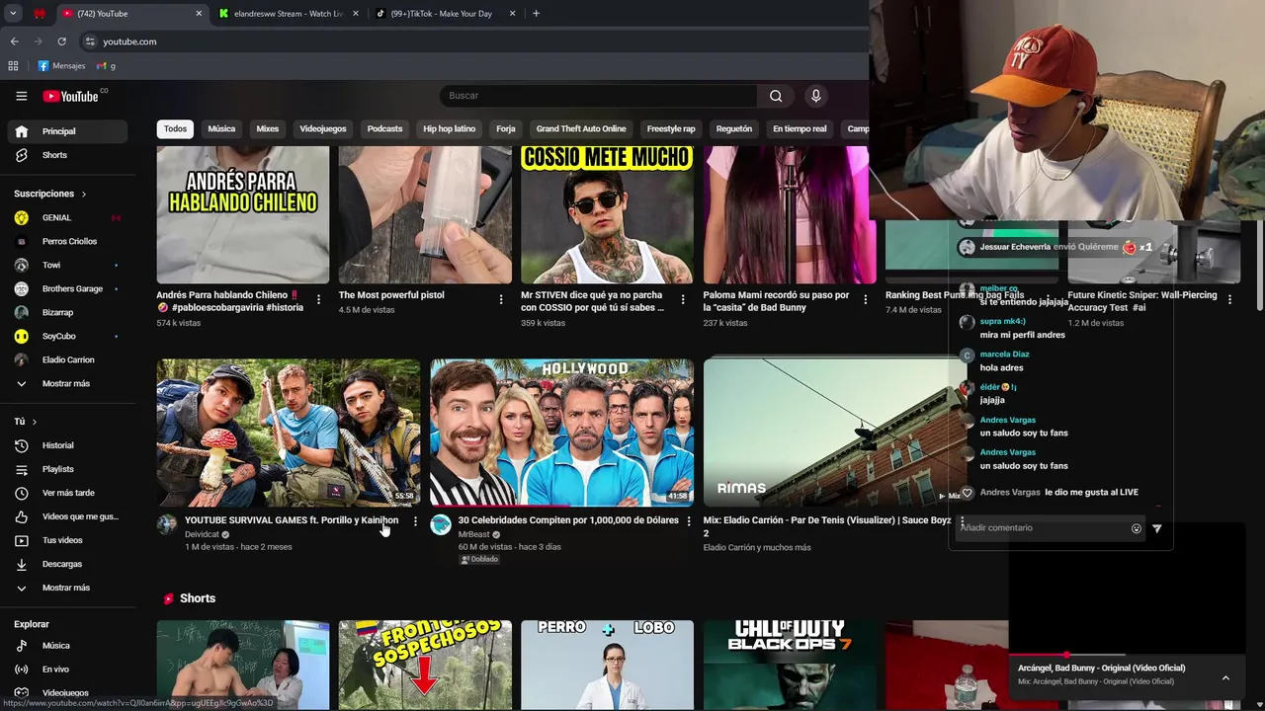
Task: Expand Mostrar más under subscriptions
Action: point(67,383)
